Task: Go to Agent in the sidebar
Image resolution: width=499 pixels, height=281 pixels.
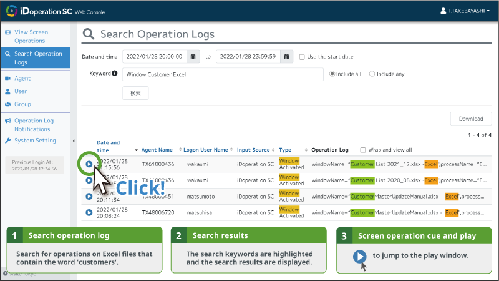Action: click(22, 79)
